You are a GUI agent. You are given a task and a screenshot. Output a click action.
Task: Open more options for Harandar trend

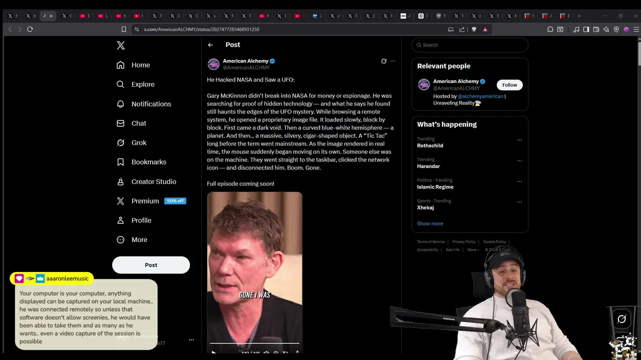[x=519, y=161]
